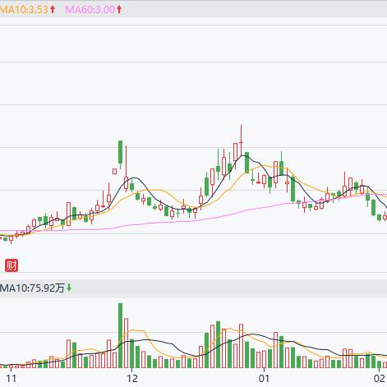Select the tallest green volume bar in late December
Image resolution: width=387 pixels, height=387 pixels.
click(219, 344)
